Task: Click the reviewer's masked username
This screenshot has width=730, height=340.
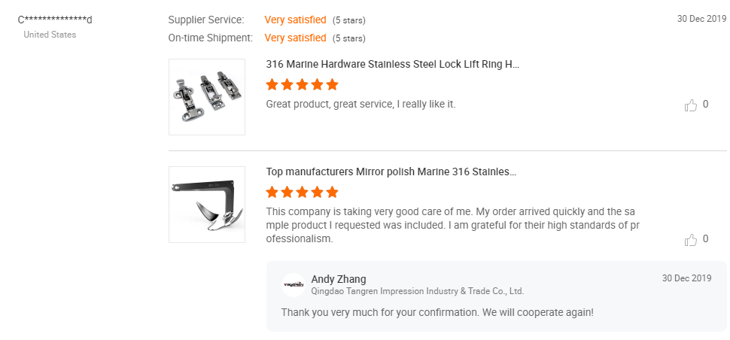Action: [55, 20]
